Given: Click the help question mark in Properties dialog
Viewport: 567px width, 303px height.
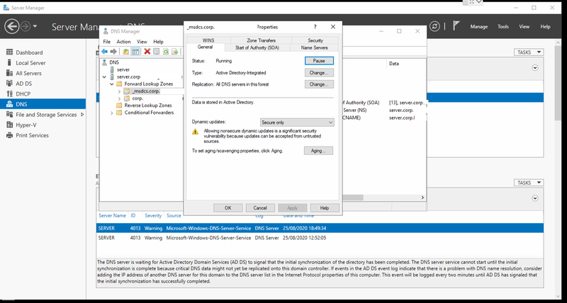Looking at the screenshot, I should pos(315,27).
